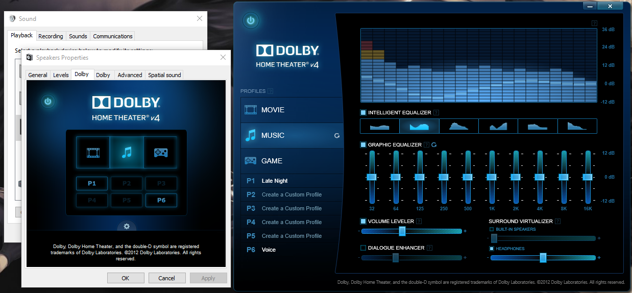Screen dimensions: 632x293
Task: Select third equalizer preset curve icon
Action: [x=458, y=126]
